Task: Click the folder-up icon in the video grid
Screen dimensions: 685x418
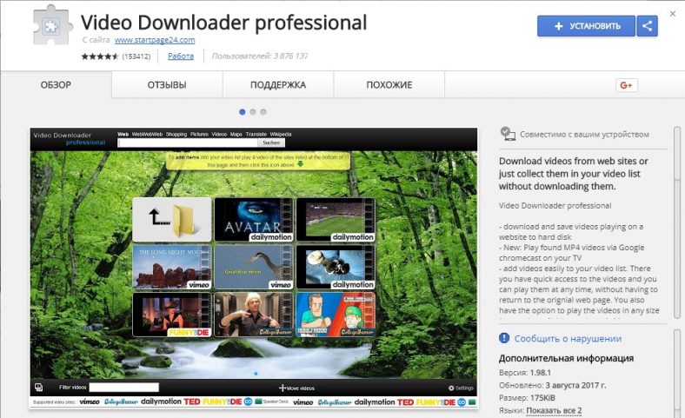Action: pyautogui.click(x=172, y=219)
